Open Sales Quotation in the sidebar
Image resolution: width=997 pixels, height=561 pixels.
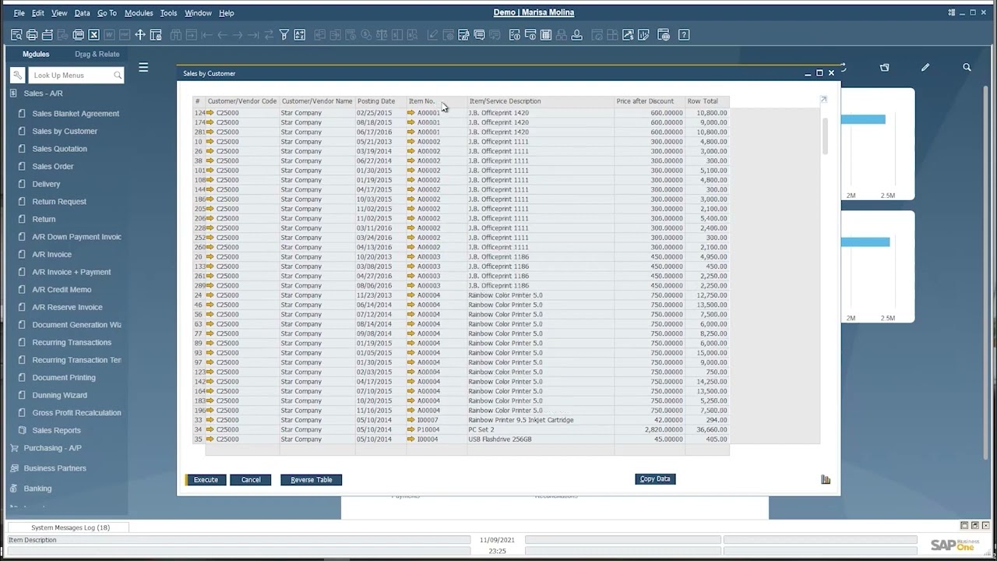59,149
